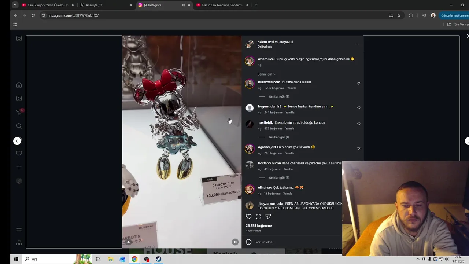Open Instagram home via the logo icon
The height and width of the screenshot is (264, 469).
pyautogui.click(x=19, y=38)
